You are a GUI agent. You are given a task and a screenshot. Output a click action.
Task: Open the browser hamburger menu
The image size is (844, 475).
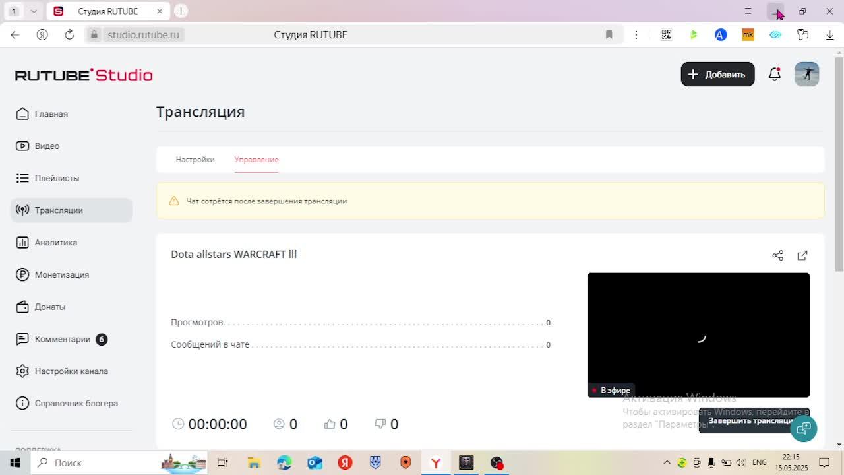click(x=748, y=11)
